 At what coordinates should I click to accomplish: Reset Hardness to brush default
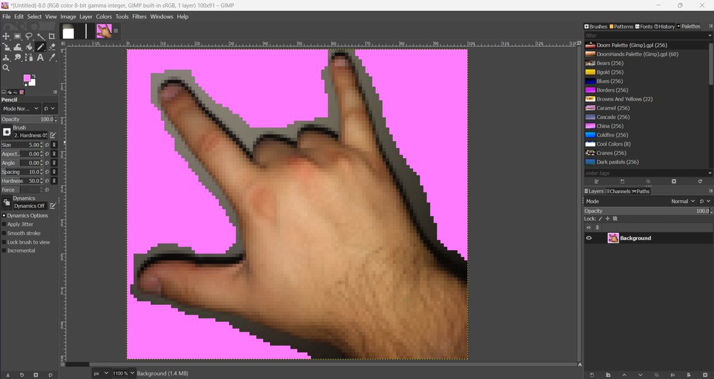pyautogui.click(x=46, y=181)
